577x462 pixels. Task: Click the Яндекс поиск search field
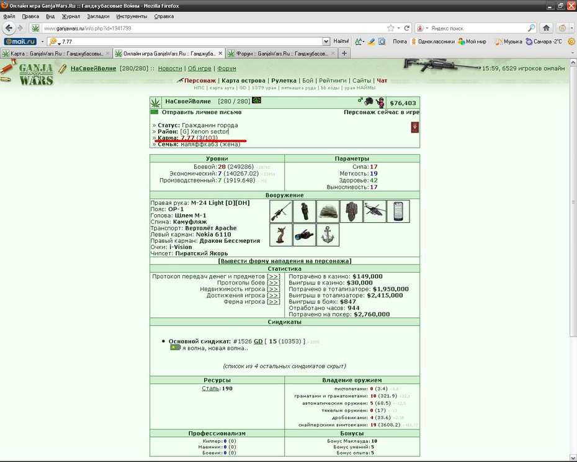[x=478, y=28]
